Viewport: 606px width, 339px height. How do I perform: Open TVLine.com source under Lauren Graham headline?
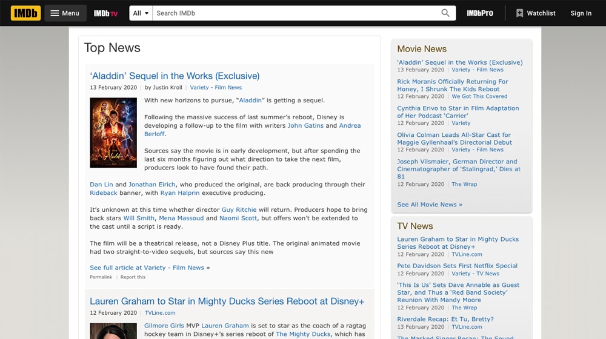159,313
